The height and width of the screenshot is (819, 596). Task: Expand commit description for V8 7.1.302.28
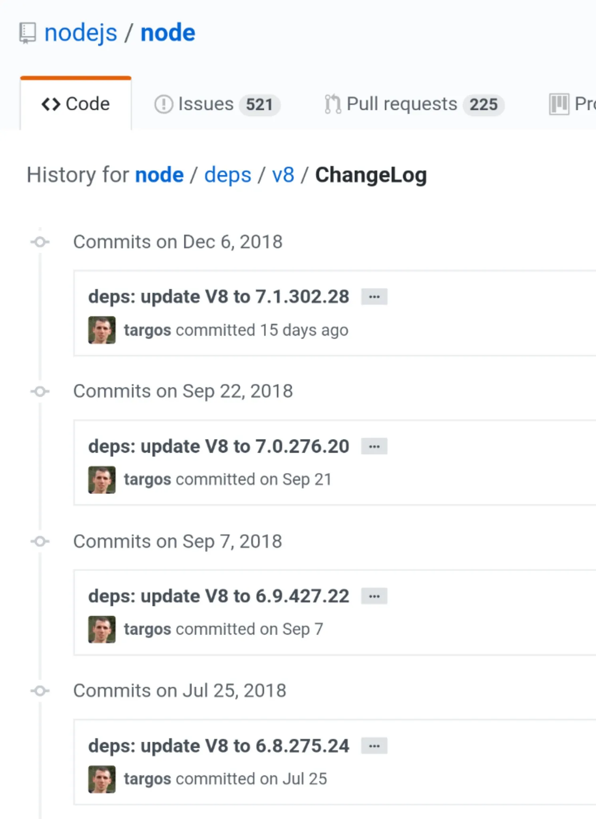[x=374, y=297]
